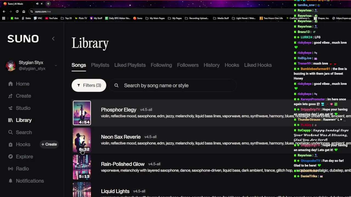Collapse the Suno sidebar with the chevron

53,39
